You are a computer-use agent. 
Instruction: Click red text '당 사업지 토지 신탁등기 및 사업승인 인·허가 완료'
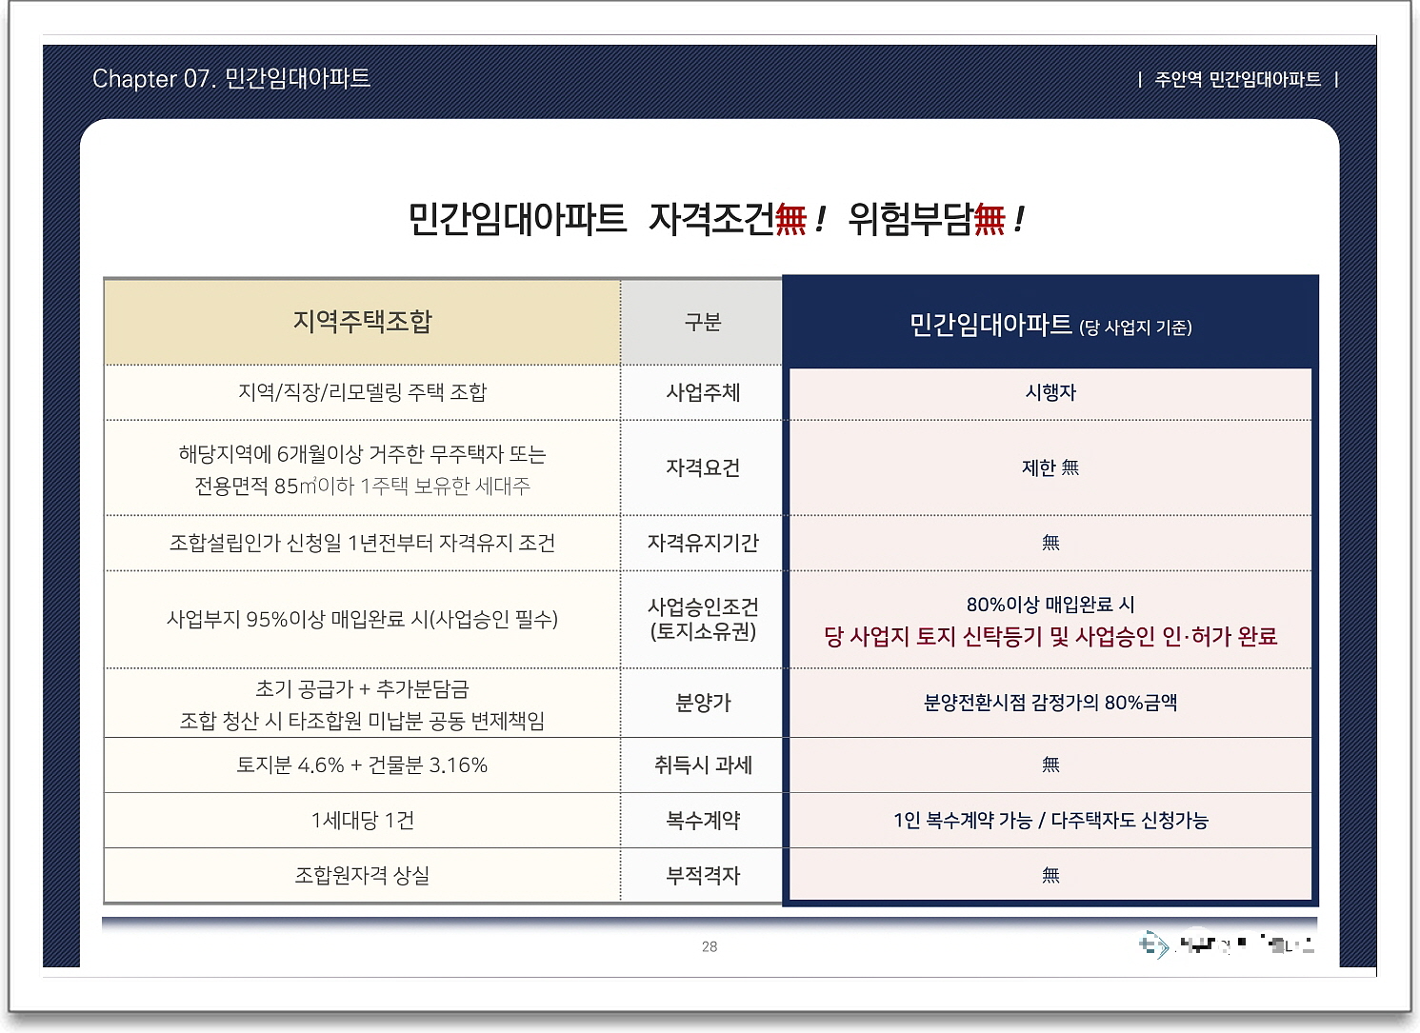1050,636
